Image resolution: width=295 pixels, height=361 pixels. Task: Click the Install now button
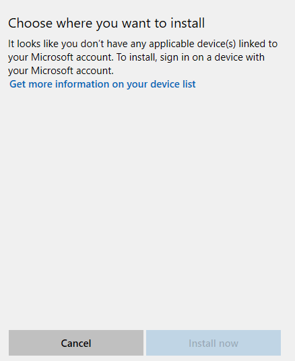click(214, 343)
